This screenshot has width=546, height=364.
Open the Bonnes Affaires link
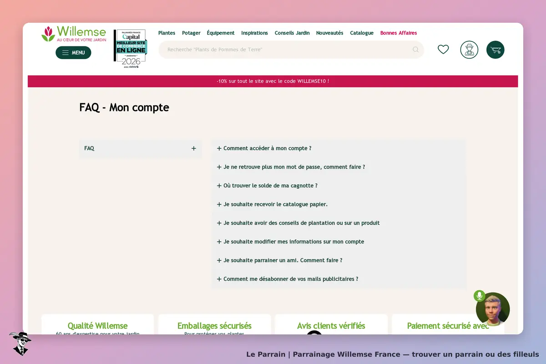(399, 33)
